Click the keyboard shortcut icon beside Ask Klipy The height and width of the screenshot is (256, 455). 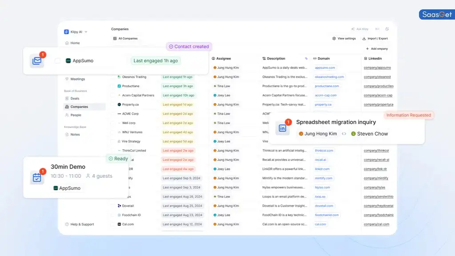[377, 29]
